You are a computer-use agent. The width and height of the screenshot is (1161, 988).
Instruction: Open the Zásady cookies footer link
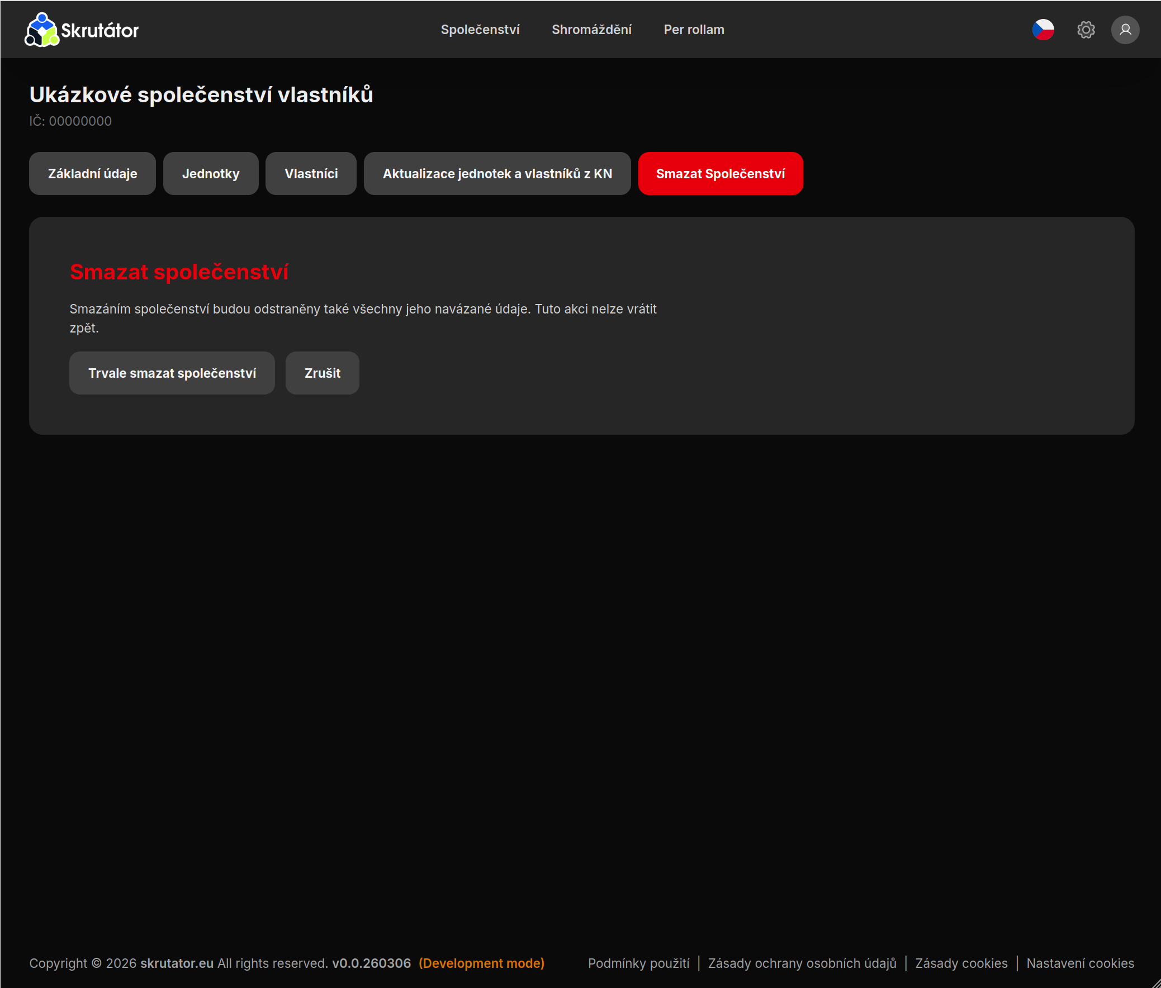(961, 963)
